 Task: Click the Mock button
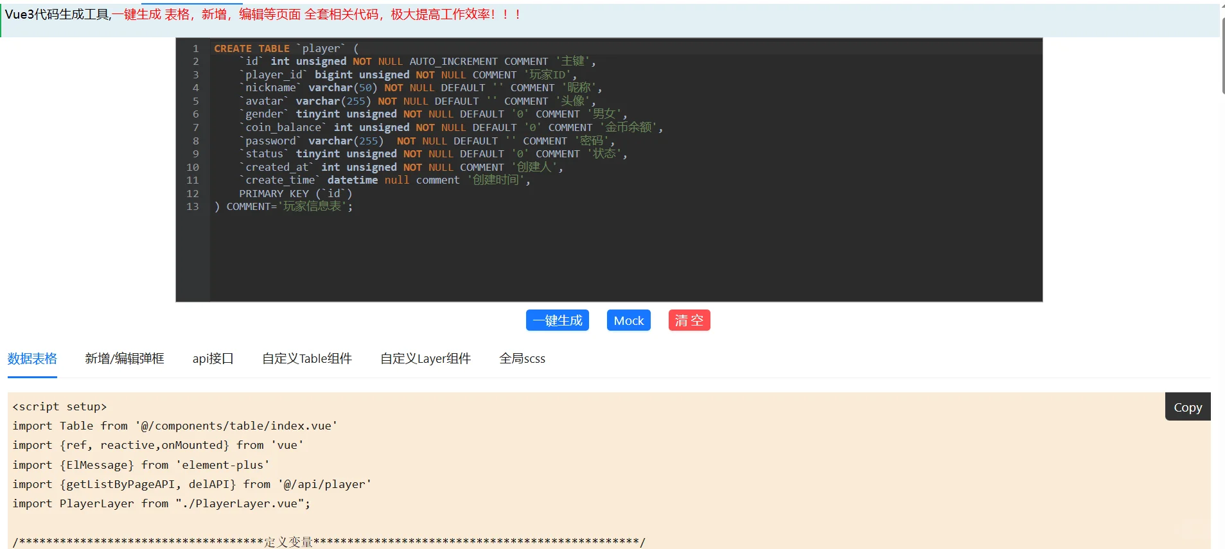coord(628,320)
